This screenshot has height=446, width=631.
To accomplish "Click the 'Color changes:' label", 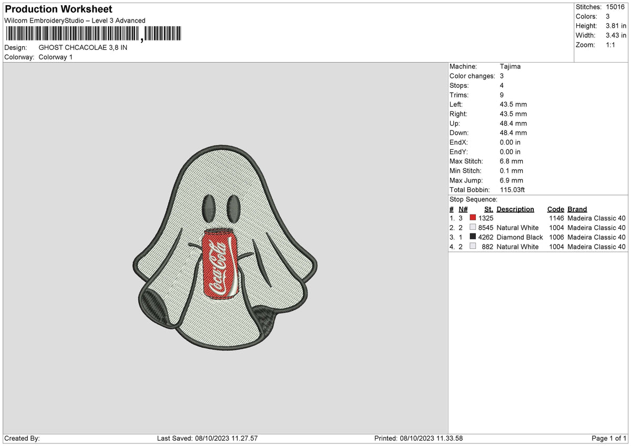I will 472,76.
